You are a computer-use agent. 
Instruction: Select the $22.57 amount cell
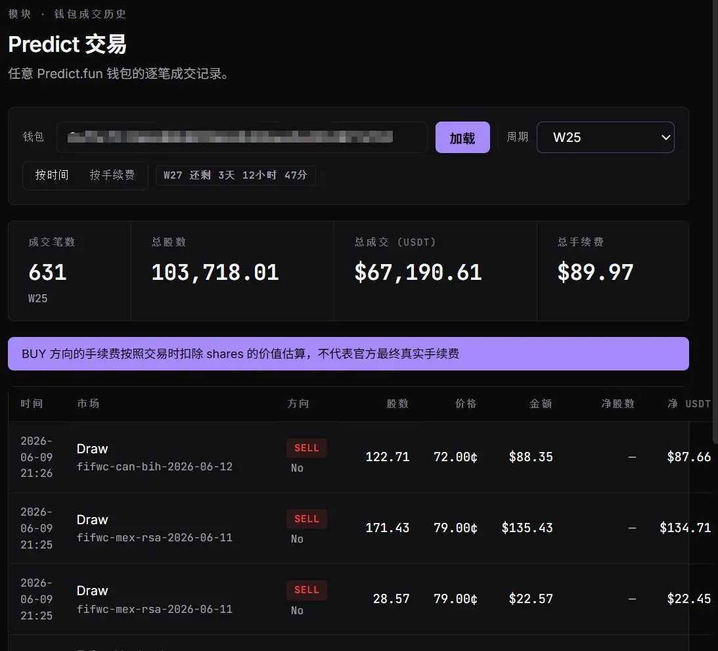point(531,599)
